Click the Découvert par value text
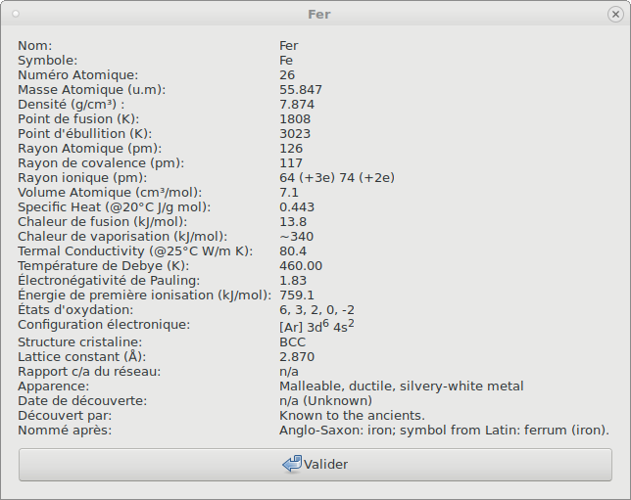This screenshot has height=500, width=631. pos(352,416)
